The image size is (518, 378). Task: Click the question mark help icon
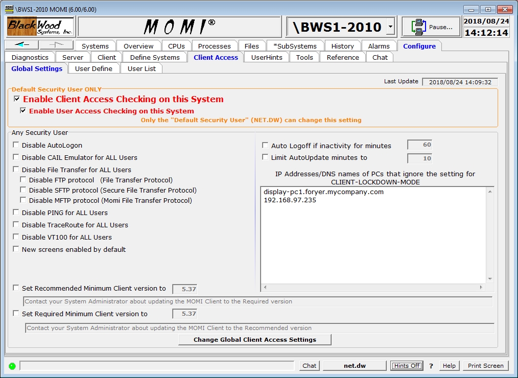(x=431, y=366)
